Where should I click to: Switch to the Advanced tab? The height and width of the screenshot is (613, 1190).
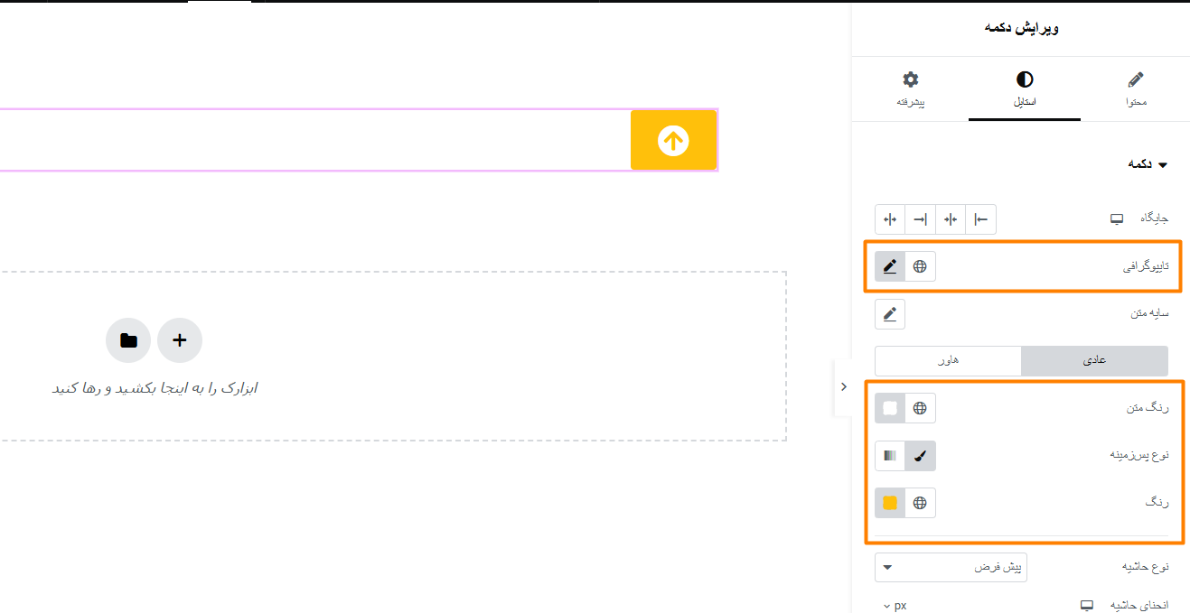[910, 90]
